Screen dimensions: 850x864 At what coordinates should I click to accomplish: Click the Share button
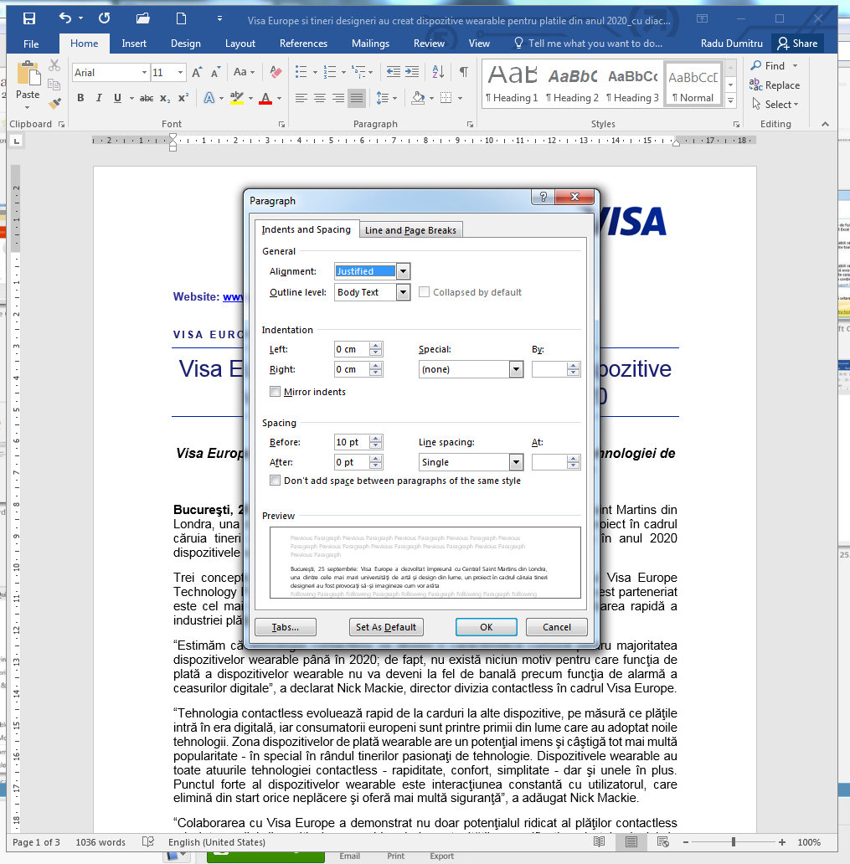(x=797, y=44)
